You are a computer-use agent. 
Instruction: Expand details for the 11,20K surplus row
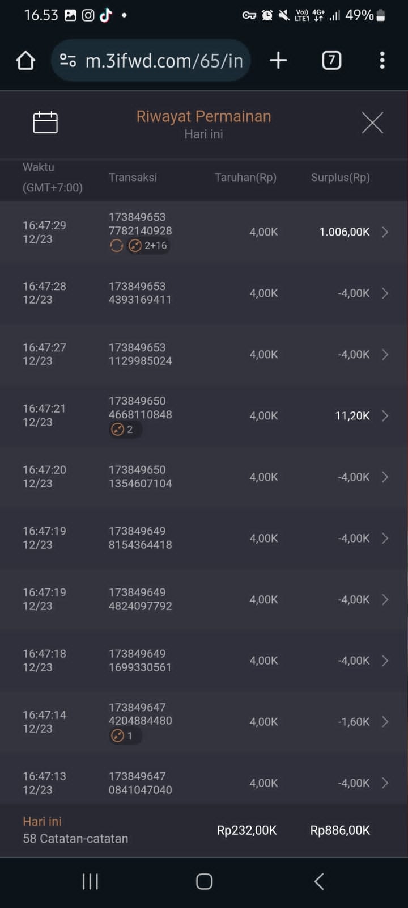coord(385,416)
